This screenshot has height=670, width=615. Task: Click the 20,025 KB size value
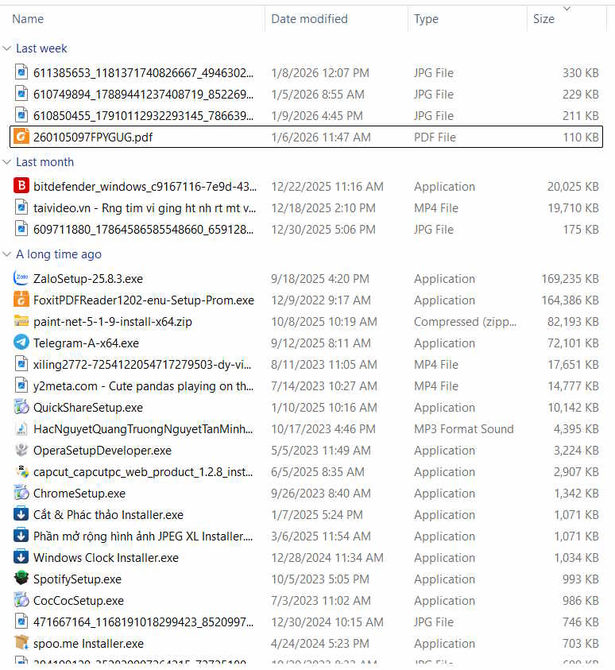(x=573, y=186)
